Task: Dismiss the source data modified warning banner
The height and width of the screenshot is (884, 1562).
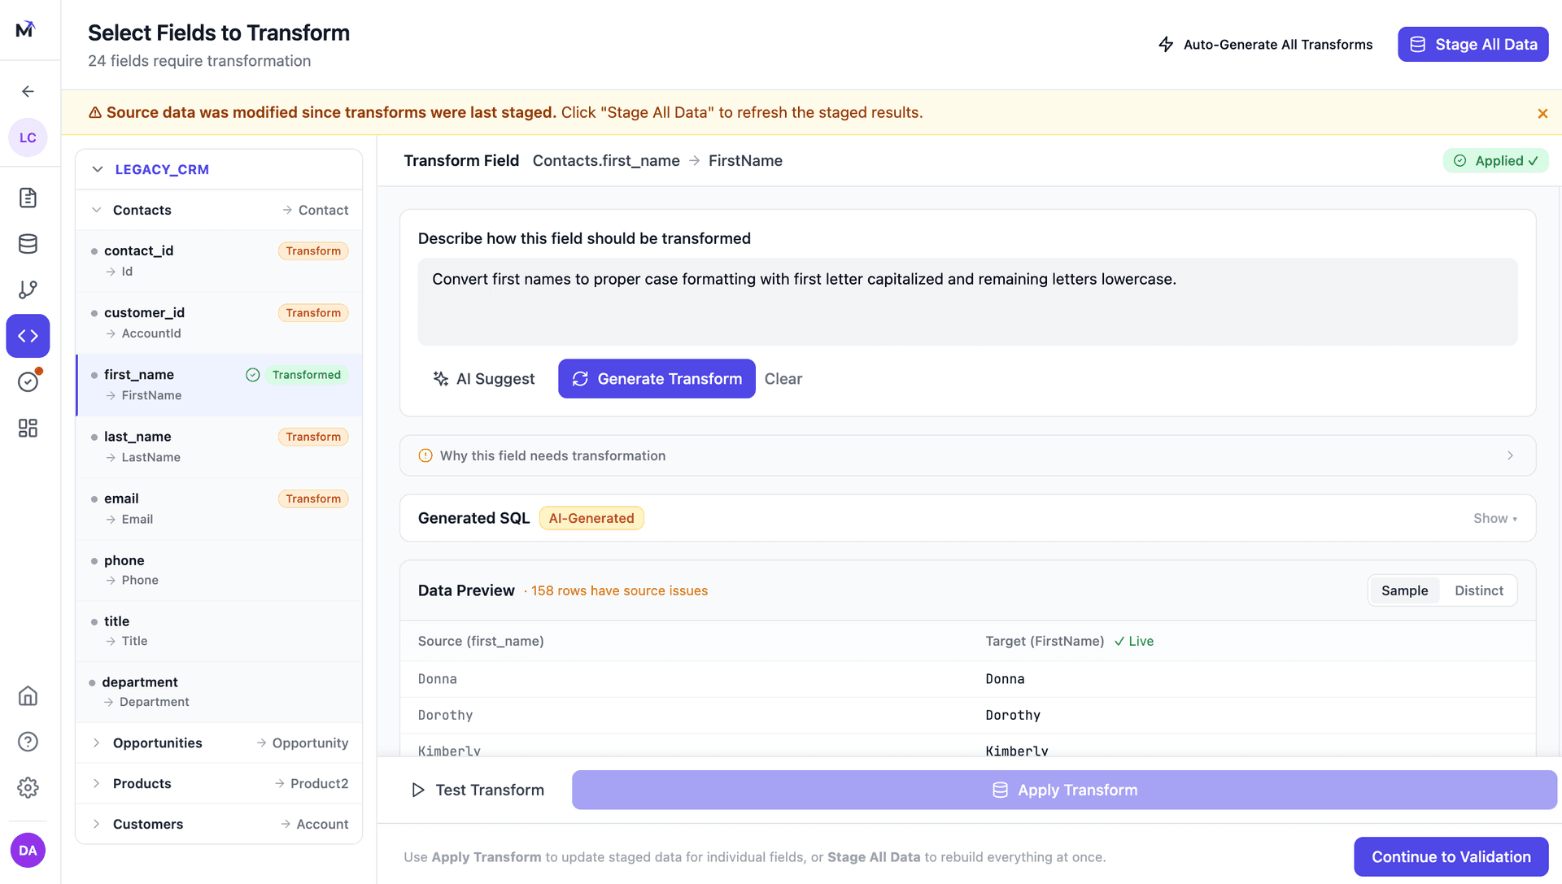Action: click(x=1542, y=113)
